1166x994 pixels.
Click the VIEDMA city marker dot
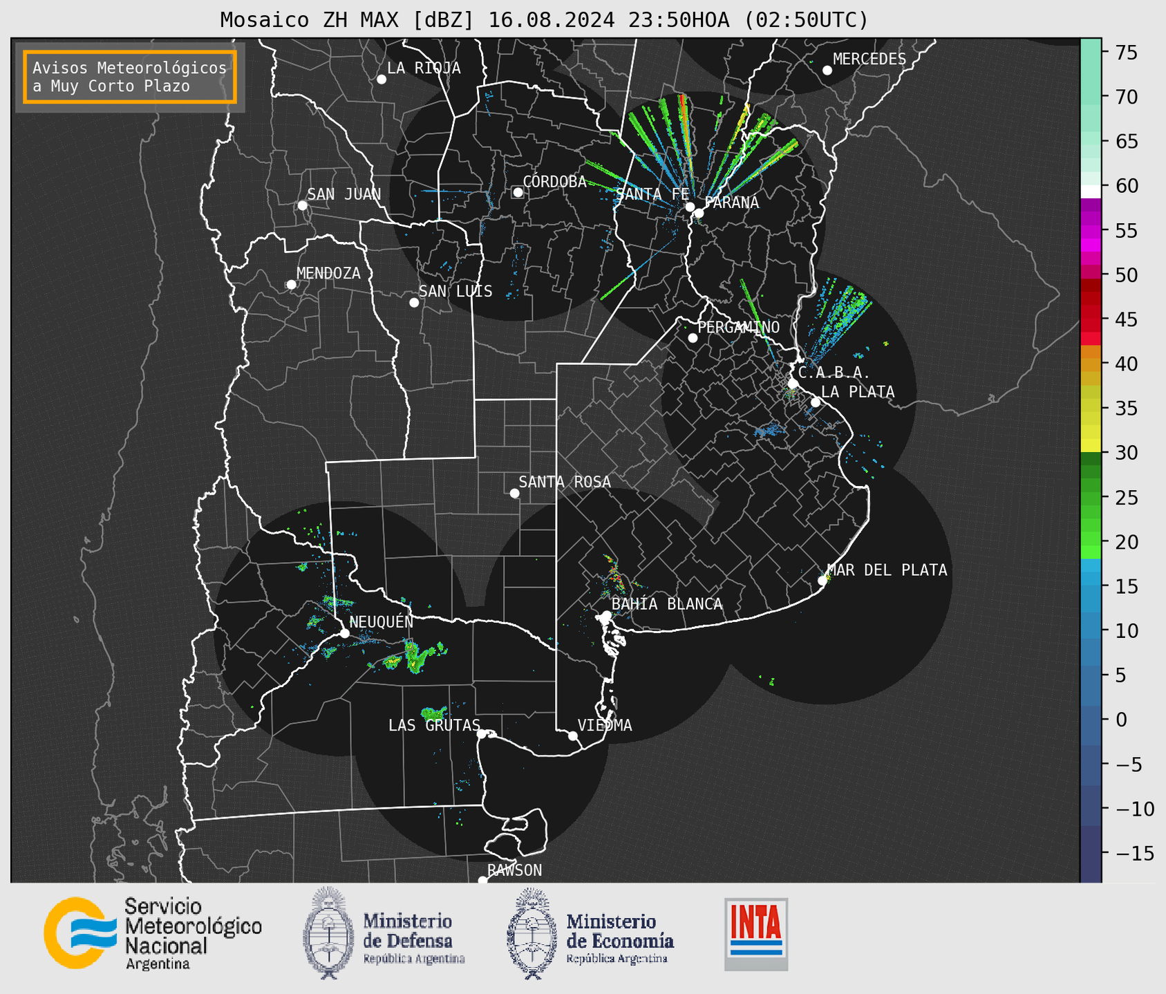point(573,736)
